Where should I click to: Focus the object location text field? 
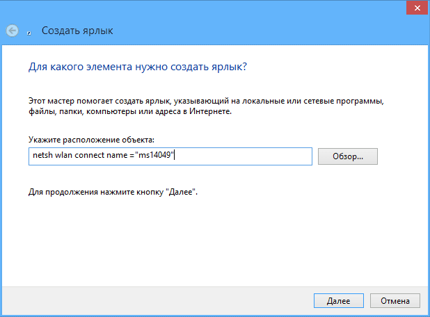coord(170,156)
